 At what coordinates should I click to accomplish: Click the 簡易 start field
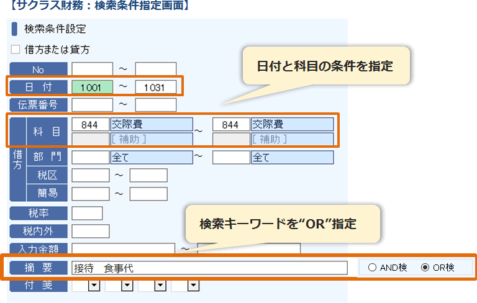(90, 194)
